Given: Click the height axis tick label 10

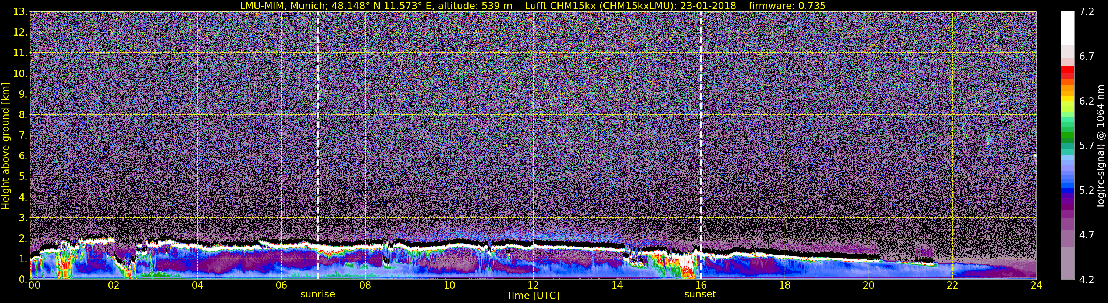Looking at the screenshot, I should [x=20, y=74].
